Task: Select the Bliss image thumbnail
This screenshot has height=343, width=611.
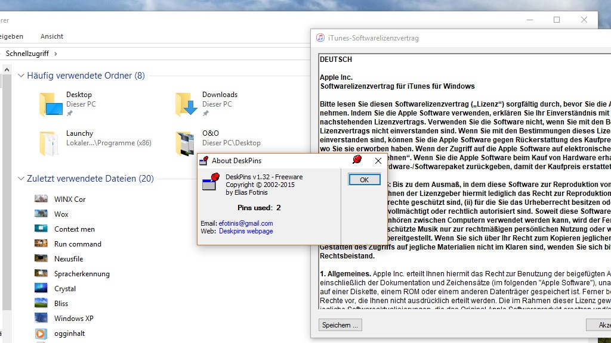Action: 41,303
